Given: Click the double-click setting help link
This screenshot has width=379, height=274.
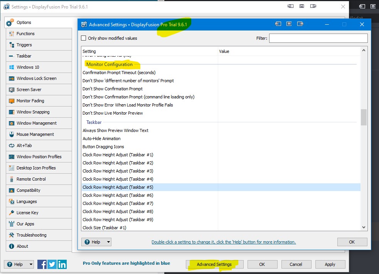Looking at the screenshot, I should pos(224,242).
